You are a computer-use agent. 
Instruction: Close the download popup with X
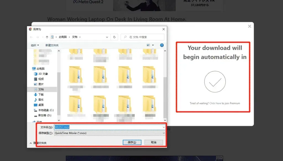[x=250, y=26]
